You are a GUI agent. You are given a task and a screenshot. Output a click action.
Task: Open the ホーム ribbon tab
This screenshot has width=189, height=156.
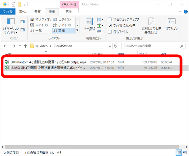coord(23,11)
